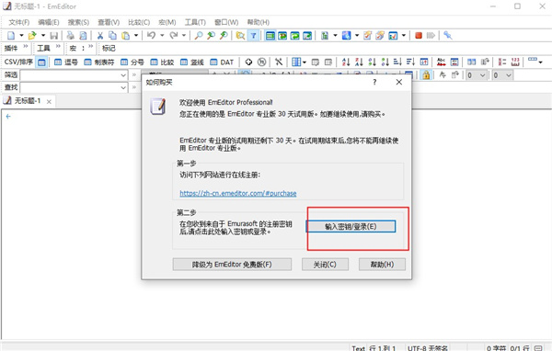Click the Undo arrow icon
Viewport: 552px width, 351px height.
(x=152, y=35)
